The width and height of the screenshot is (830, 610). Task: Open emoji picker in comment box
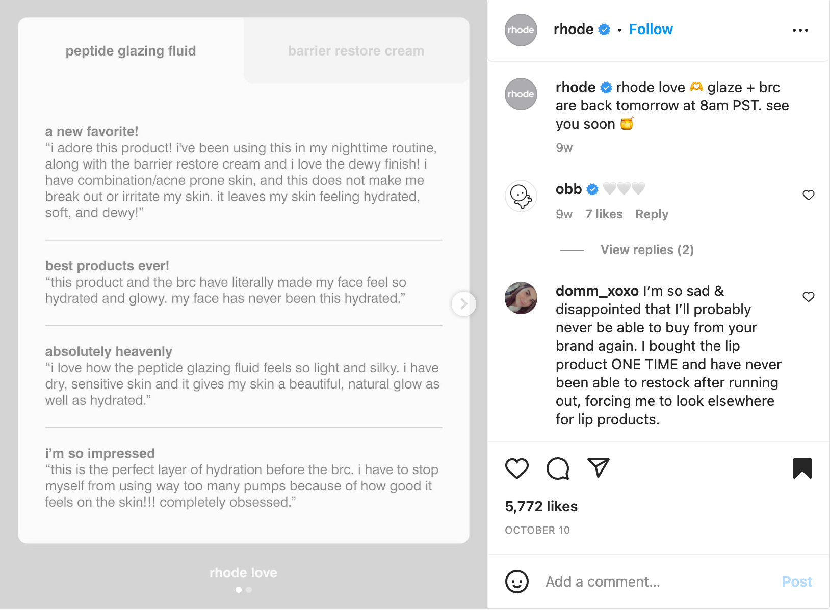pos(516,581)
